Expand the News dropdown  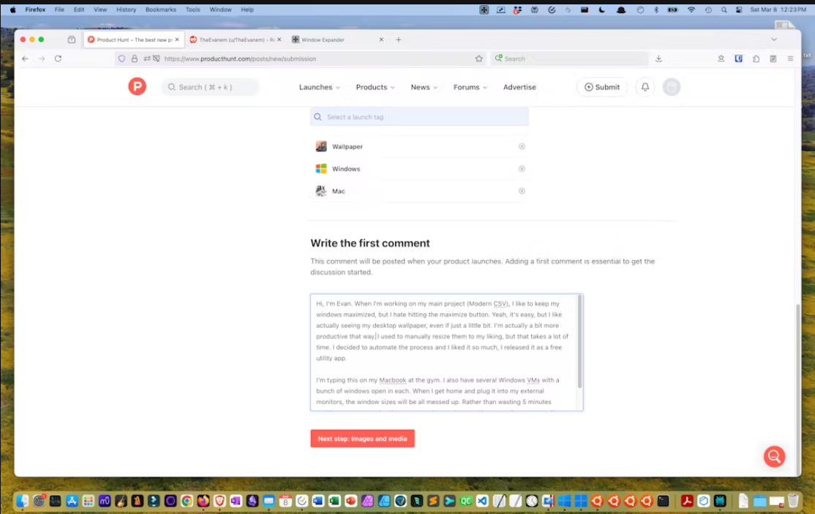coord(424,87)
